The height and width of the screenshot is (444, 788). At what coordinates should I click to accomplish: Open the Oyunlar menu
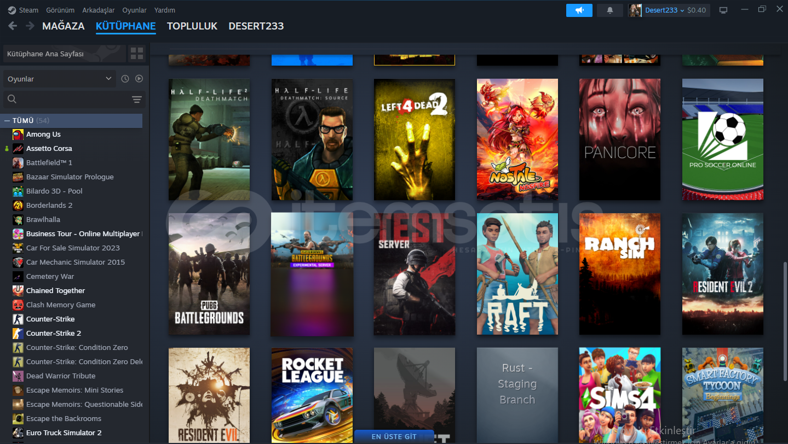coord(134,10)
